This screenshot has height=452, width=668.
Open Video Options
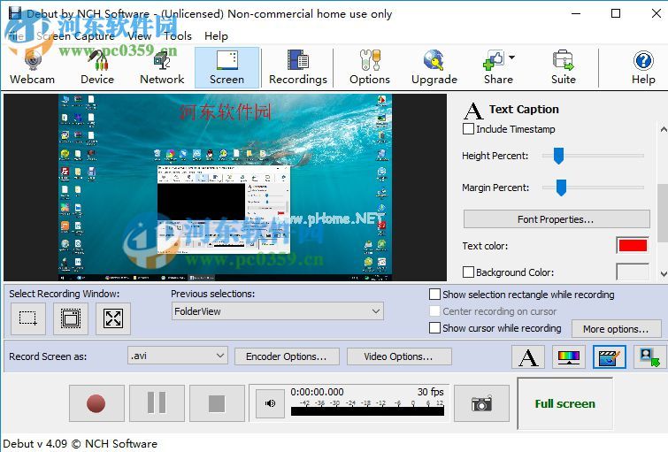pos(399,356)
